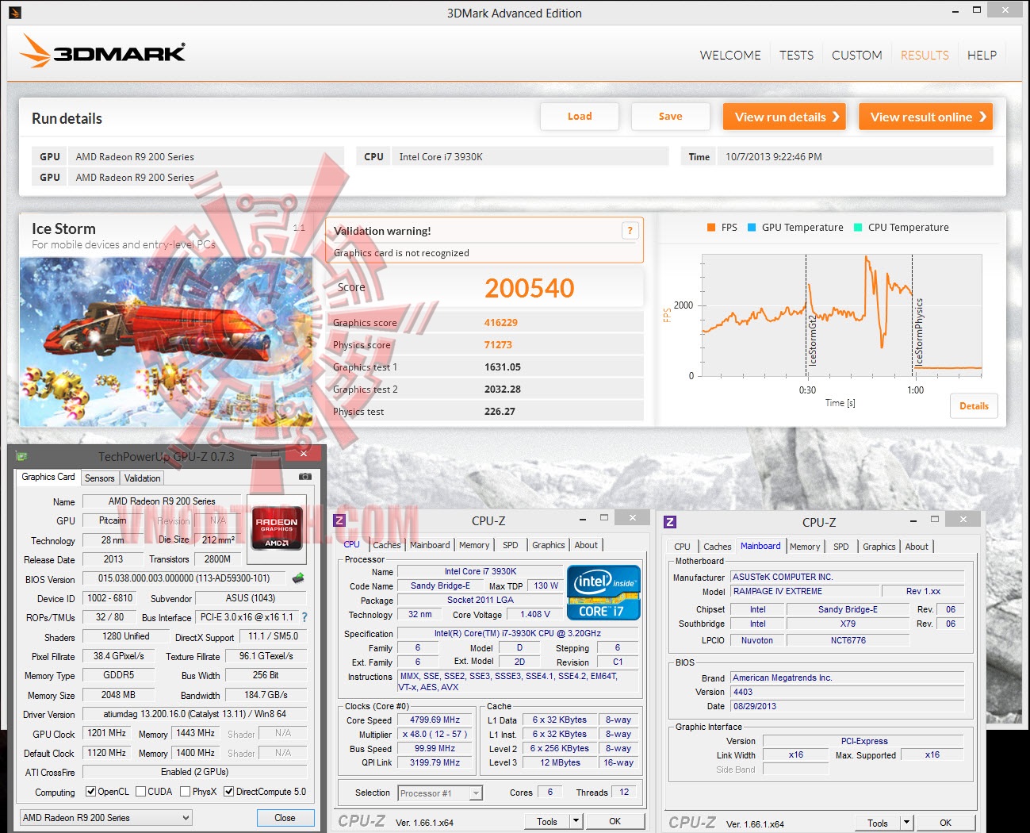This screenshot has height=833, width=1030.
Task: Click the Radeon Graphics logo in GPU-Z
Action: (277, 528)
